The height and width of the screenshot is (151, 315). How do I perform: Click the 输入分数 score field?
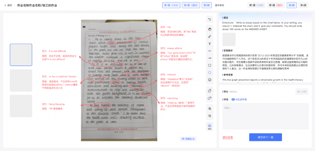[x=302, y=92]
